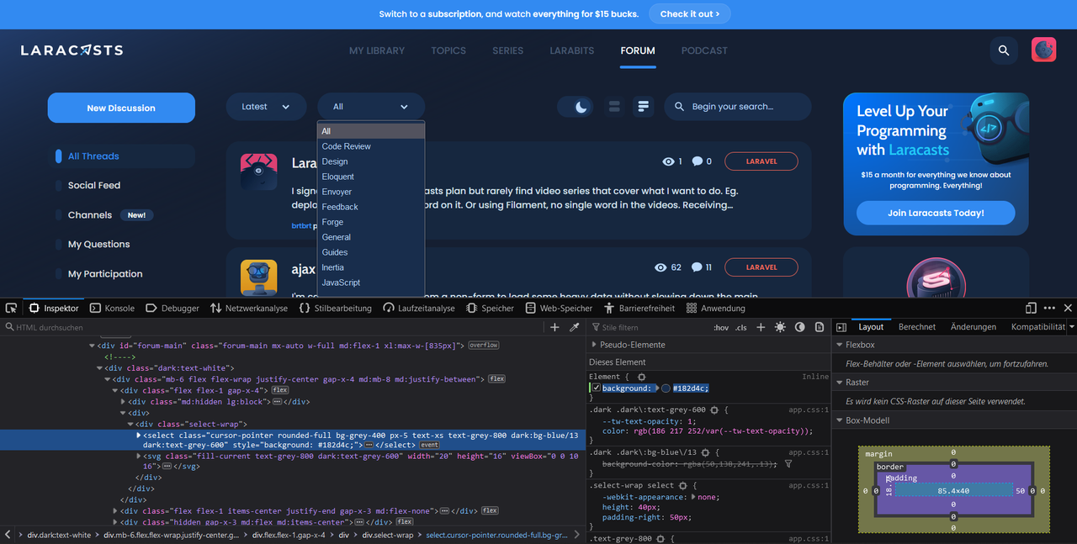
Task: Collapse the Box-Modell section
Action: [x=839, y=420]
